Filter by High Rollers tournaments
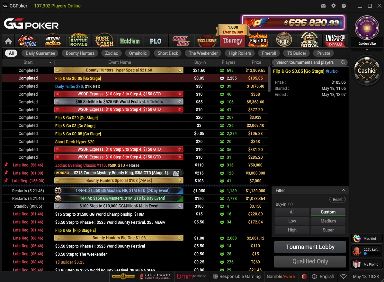Viewport: 384px width, 282px height. click(240, 53)
